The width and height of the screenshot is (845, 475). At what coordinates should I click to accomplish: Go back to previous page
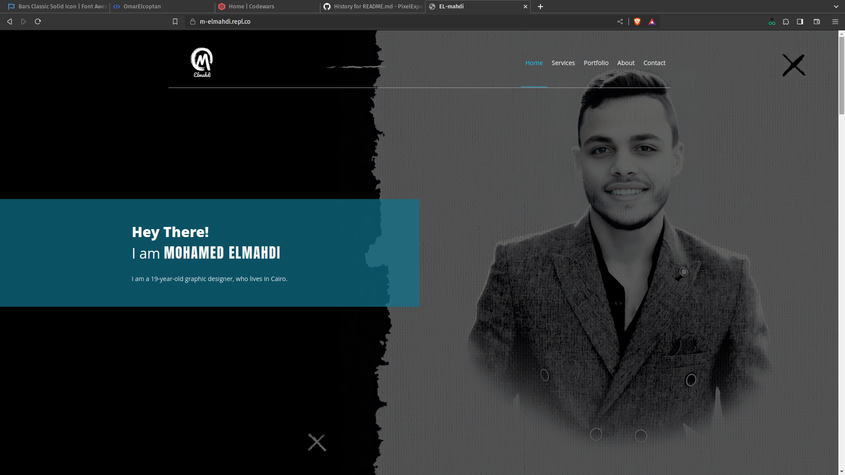pyautogui.click(x=9, y=22)
